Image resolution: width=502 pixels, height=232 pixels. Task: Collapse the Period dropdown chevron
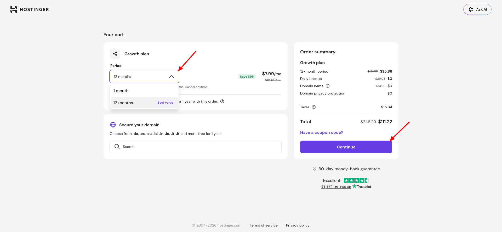coord(172,77)
